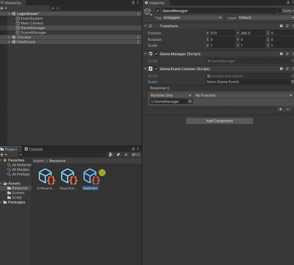
Task: Click Assets in the breadcrumb path
Action: click(39, 161)
